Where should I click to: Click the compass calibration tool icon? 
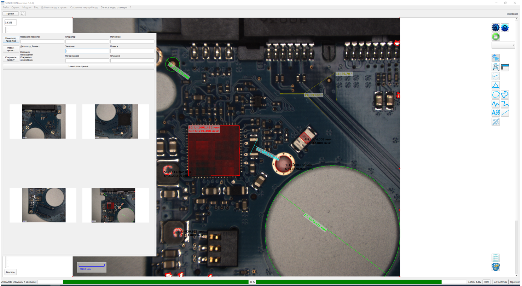click(495, 67)
